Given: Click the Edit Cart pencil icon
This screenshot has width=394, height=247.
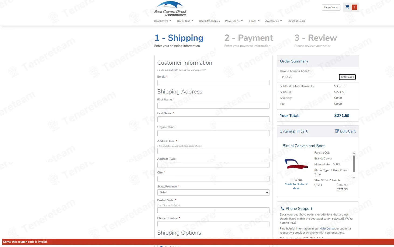Looking at the screenshot, I should [337, 131].
